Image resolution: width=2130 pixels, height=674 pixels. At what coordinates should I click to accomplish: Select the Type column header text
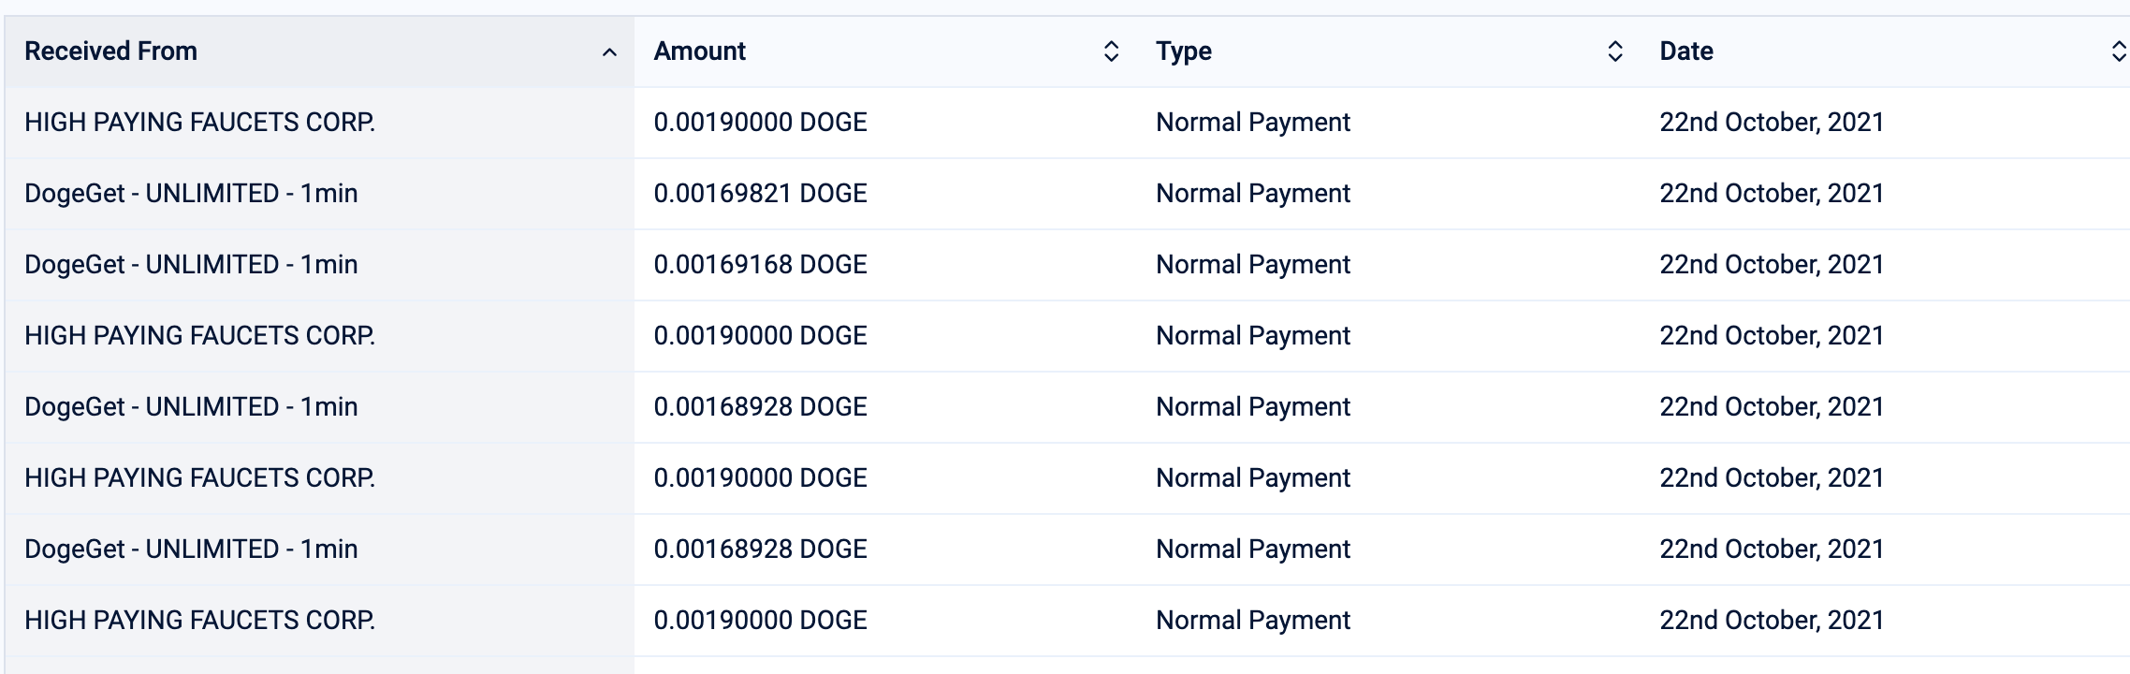pos(1183,51)
